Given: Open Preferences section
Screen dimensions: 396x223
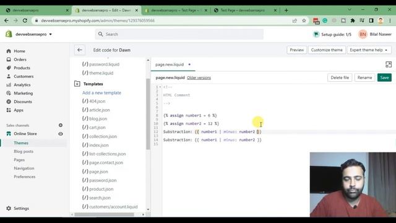Looking at the screenshot, I should [25, 177].
